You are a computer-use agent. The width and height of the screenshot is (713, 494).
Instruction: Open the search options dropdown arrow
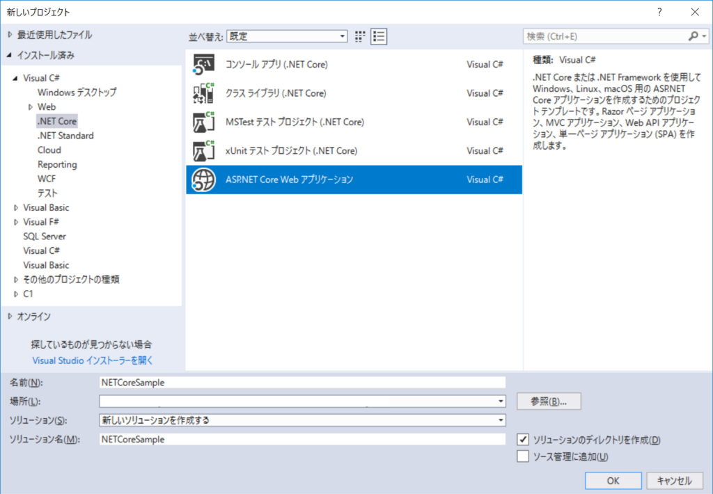coord(704,36)
